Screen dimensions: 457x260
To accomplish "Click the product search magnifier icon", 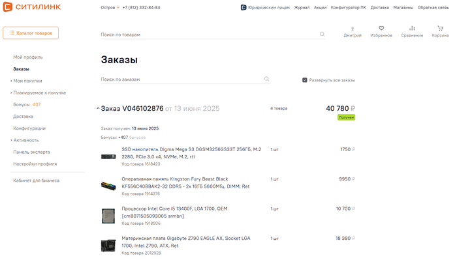I will (x=322, y=34).
